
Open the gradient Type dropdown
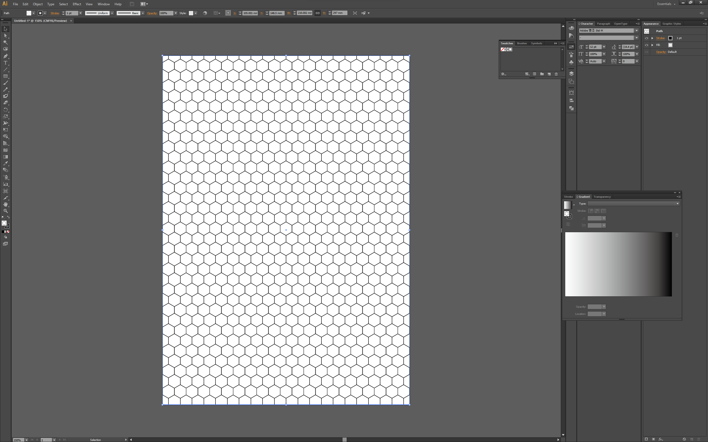point(677,204)
